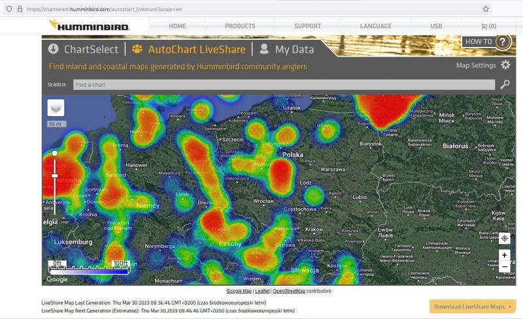
Task: Click the Humminbird logo
Action: tap(90, 26)
